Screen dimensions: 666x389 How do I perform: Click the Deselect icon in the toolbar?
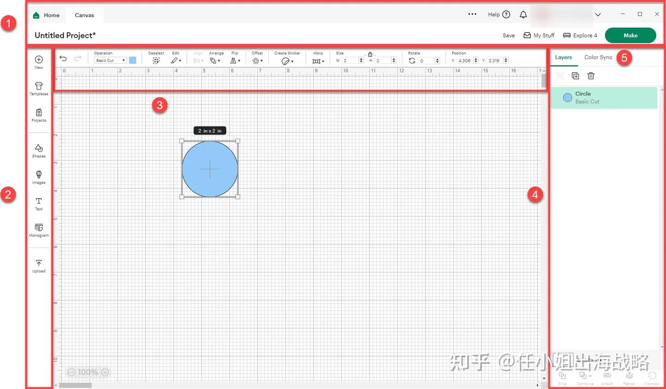(x=156, y=61)
